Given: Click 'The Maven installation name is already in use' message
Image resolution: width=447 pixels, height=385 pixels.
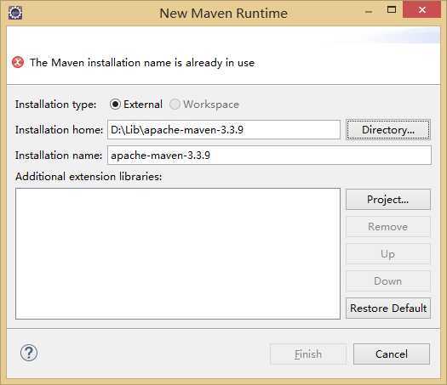Looking at the screenshot, I should (142, 63).
